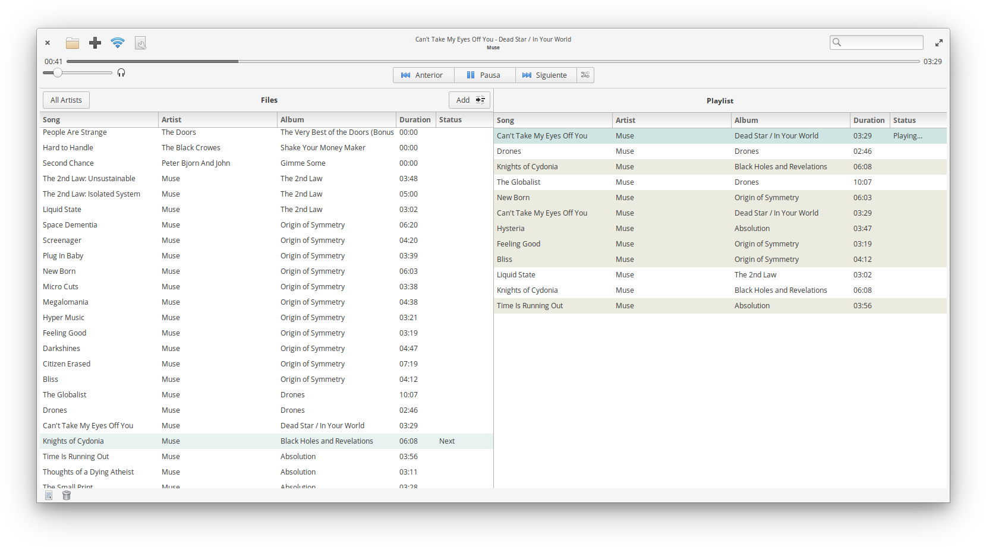Open the wrench preferences icon
Screen dimensions: 986x547
click(x=140, y=43)
